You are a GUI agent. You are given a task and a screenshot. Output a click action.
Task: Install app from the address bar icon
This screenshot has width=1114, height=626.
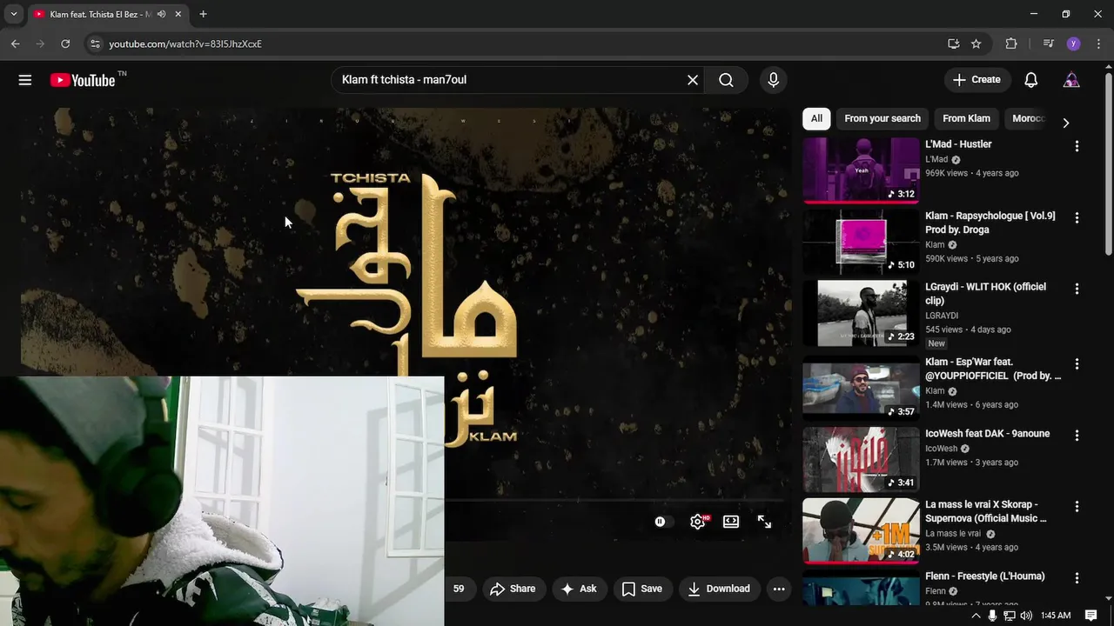[953, 43]
